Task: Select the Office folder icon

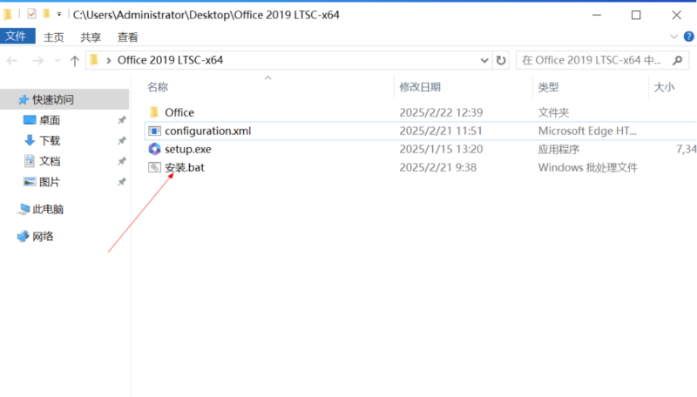Action: tap(154, 112)
